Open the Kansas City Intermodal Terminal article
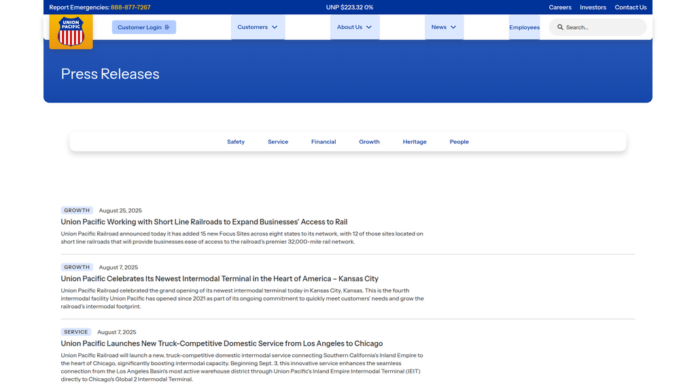 pyautogui.click(x=220, y=278)
